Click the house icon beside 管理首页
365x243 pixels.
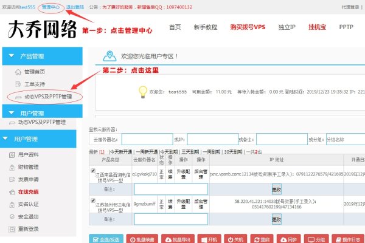point(18,72)
